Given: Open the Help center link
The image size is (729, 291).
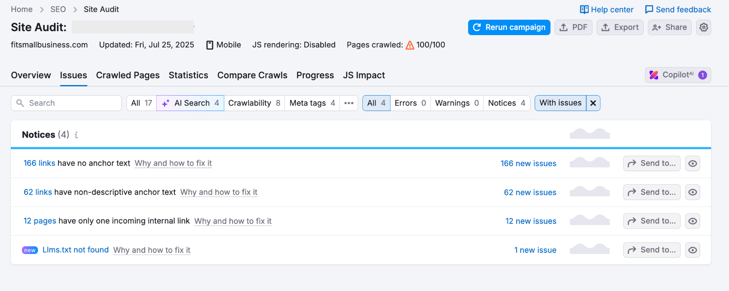Looking at the screenshot, I should (606, 10).
